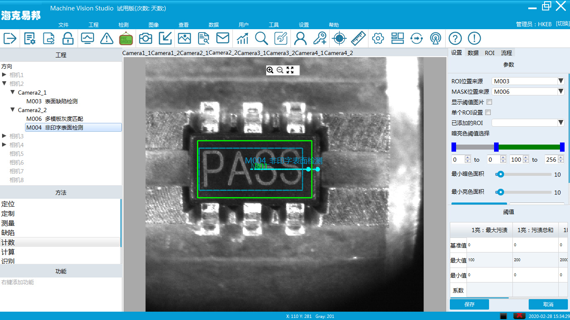Click the 取消 button

point(548,304)
